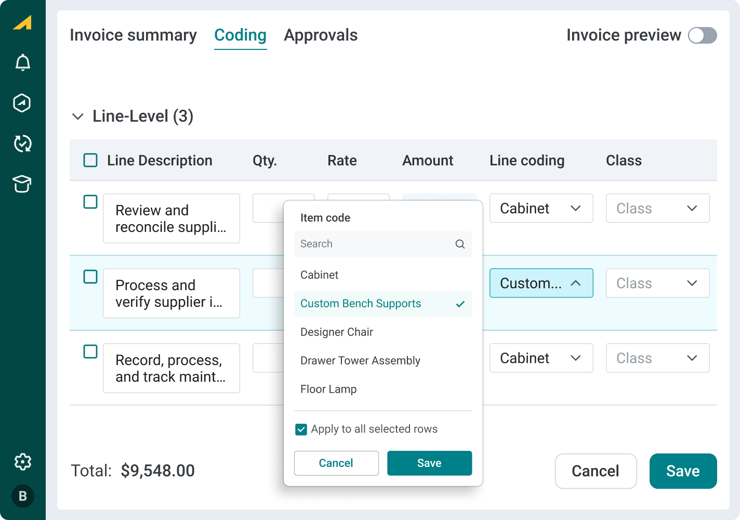
Task: Open the notifications bell
Action: [x=22, y=63]
